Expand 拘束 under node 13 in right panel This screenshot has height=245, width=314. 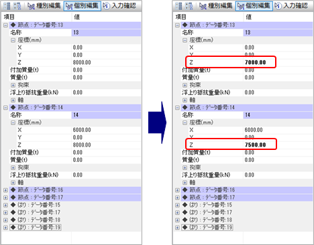(185, 85)
